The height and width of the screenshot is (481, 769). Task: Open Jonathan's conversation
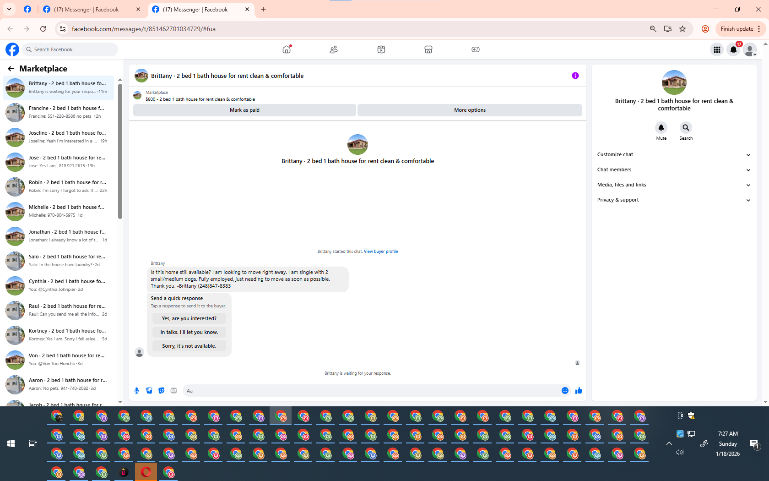59,236
